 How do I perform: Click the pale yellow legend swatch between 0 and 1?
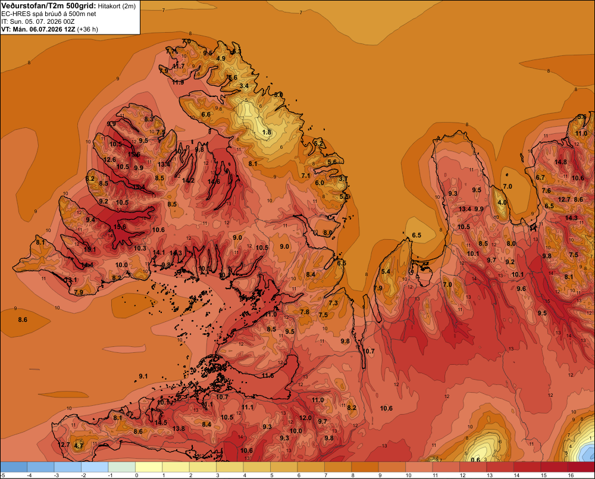click(x=149, y=467)
